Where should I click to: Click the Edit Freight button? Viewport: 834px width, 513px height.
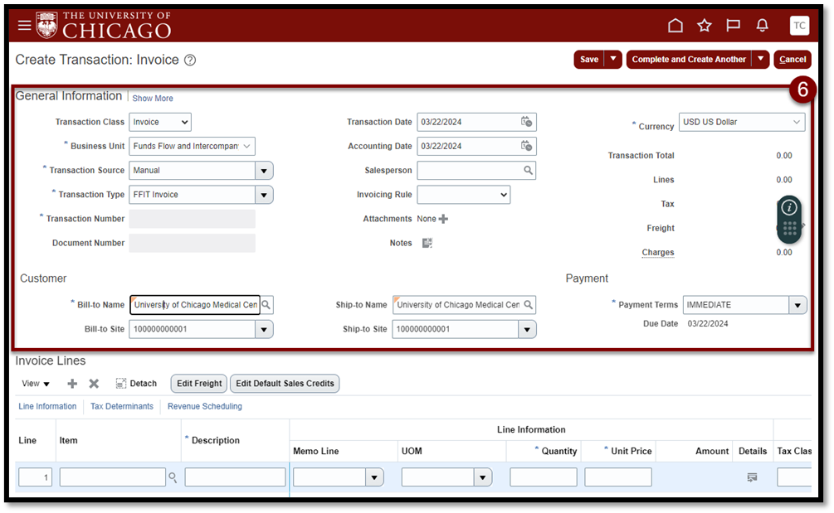(x=199, y=384)
